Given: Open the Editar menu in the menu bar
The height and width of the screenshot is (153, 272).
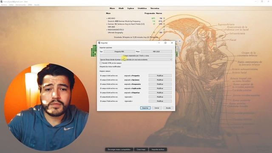Looking at the screenshot, I should tap(11, 5).
